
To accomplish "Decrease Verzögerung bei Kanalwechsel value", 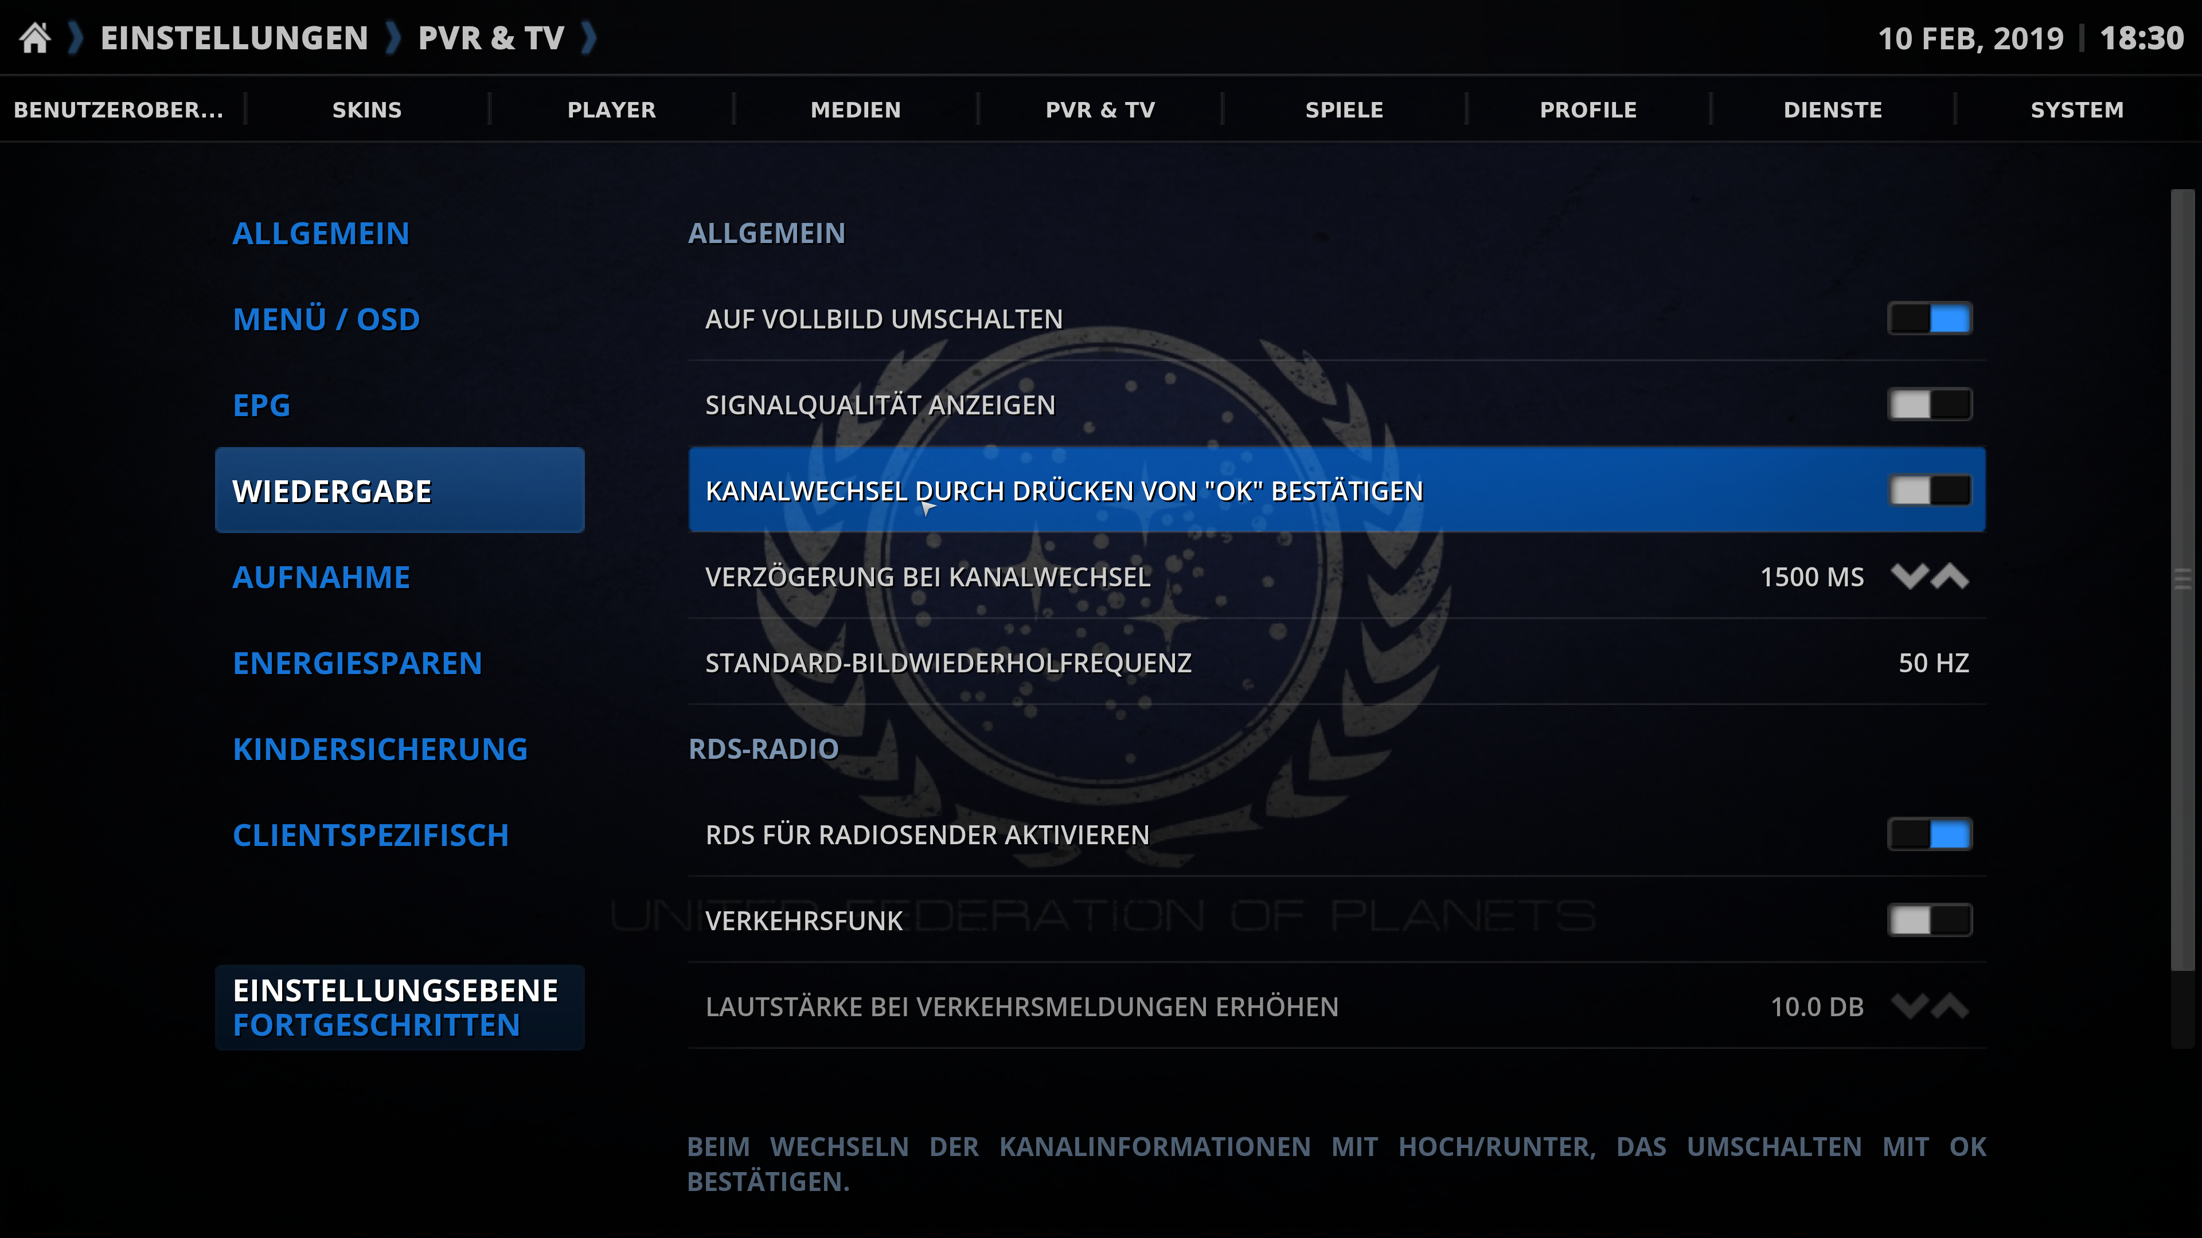I will coord(1910,577).
